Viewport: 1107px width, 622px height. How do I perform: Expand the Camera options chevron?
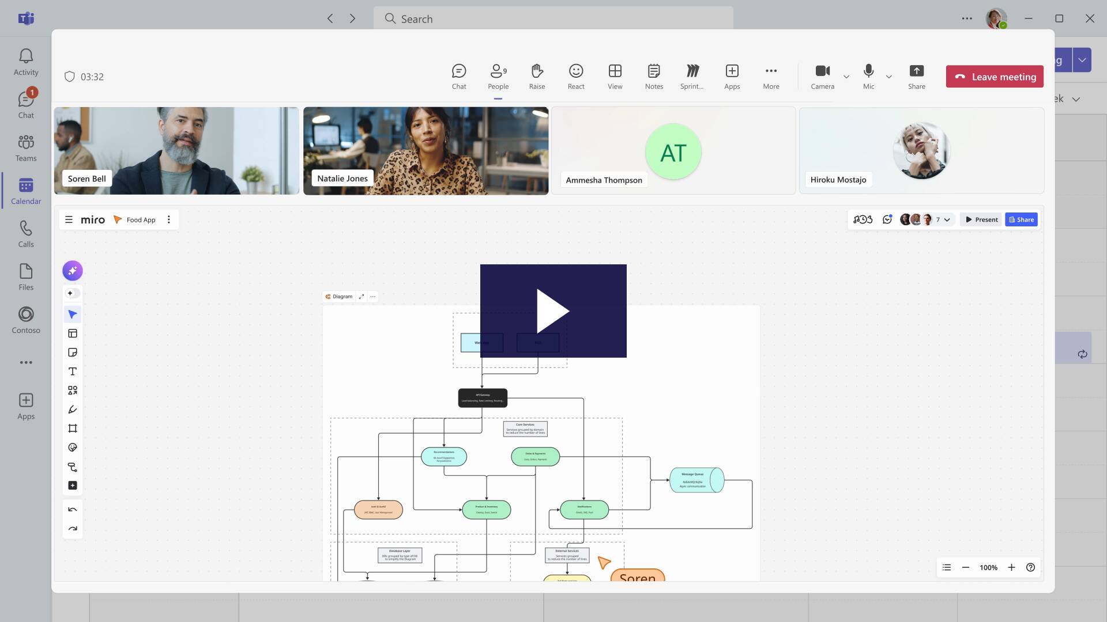click(x=846, y=77)
